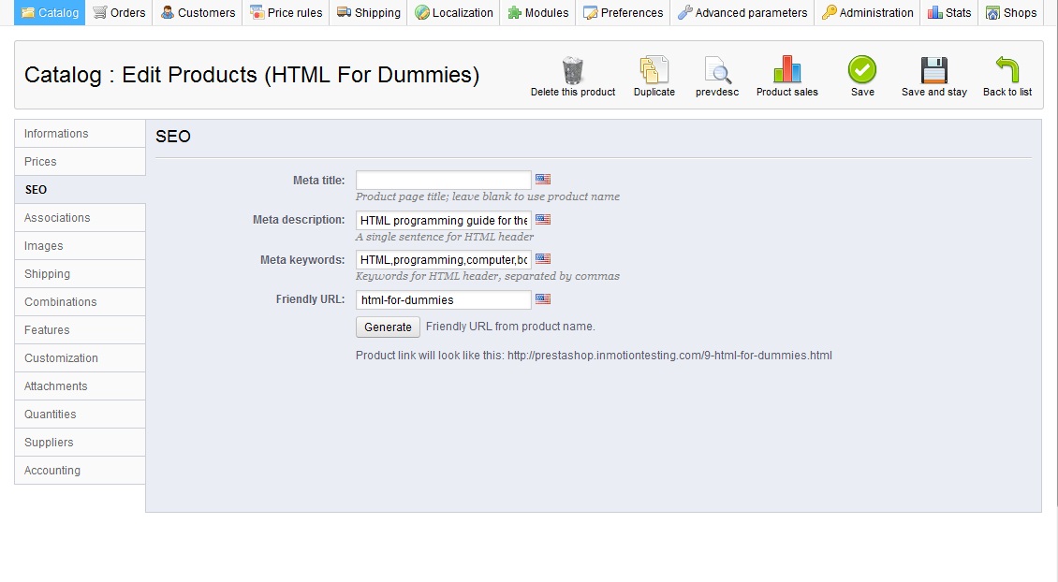Screen dimensions: 1058x582
Task: Open the Orders menu
Action: pos(119,12)
